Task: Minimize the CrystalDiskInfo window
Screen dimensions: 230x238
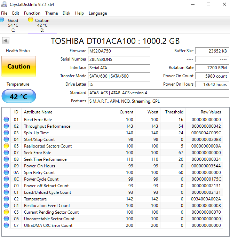Action: coord(193,4)
